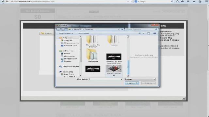Screen dimensions: 209x117
Task: Go forward in the file dialog
Action: 63,29
